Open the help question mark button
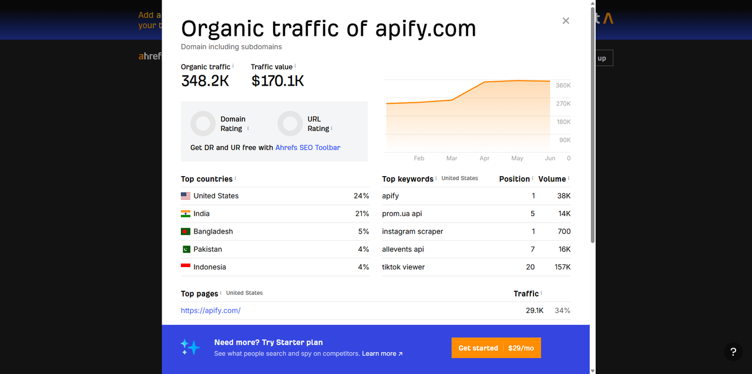Screen dimensions: 752x374 pyautogui.click(x=733, y=352)
